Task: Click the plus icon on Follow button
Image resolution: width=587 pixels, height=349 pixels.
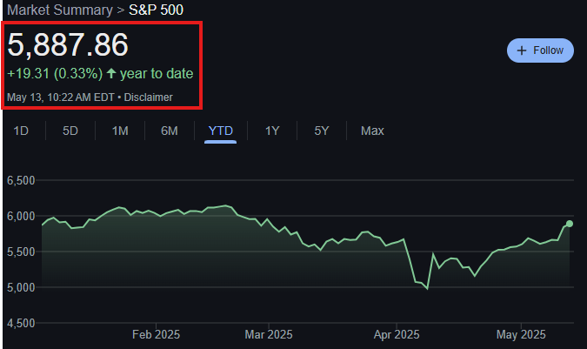Action: (x=522, y=50)
